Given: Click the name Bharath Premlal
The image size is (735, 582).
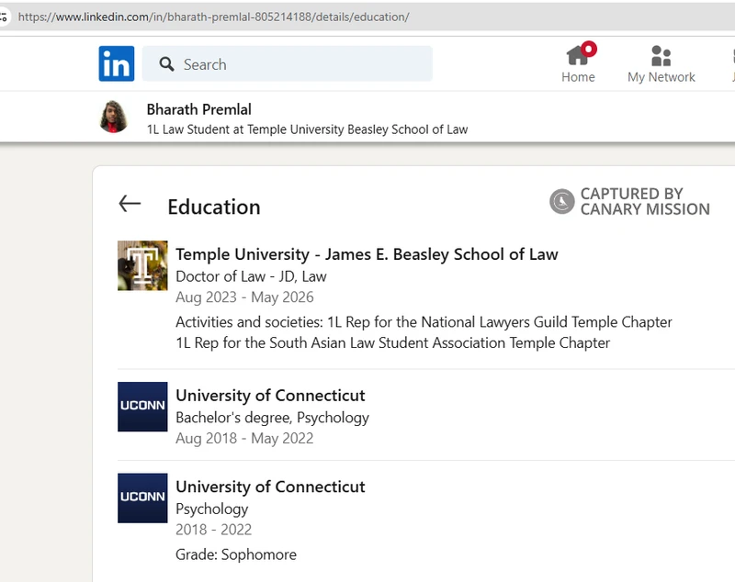Looking at the screenshot, I should tap(199, 109).
